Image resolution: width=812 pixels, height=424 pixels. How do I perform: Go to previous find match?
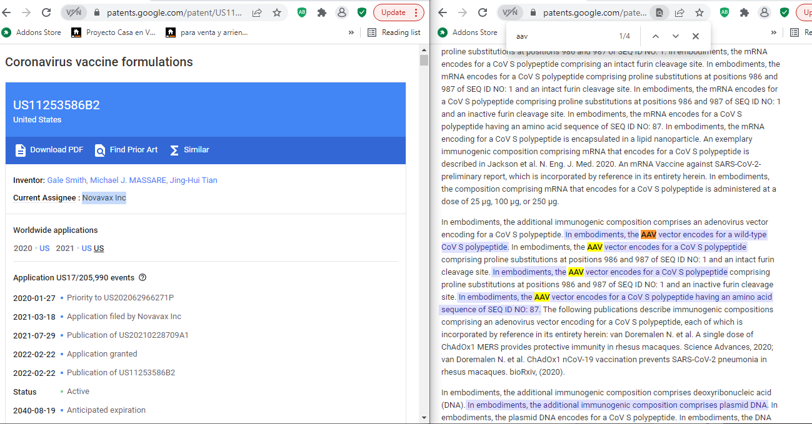655,36
